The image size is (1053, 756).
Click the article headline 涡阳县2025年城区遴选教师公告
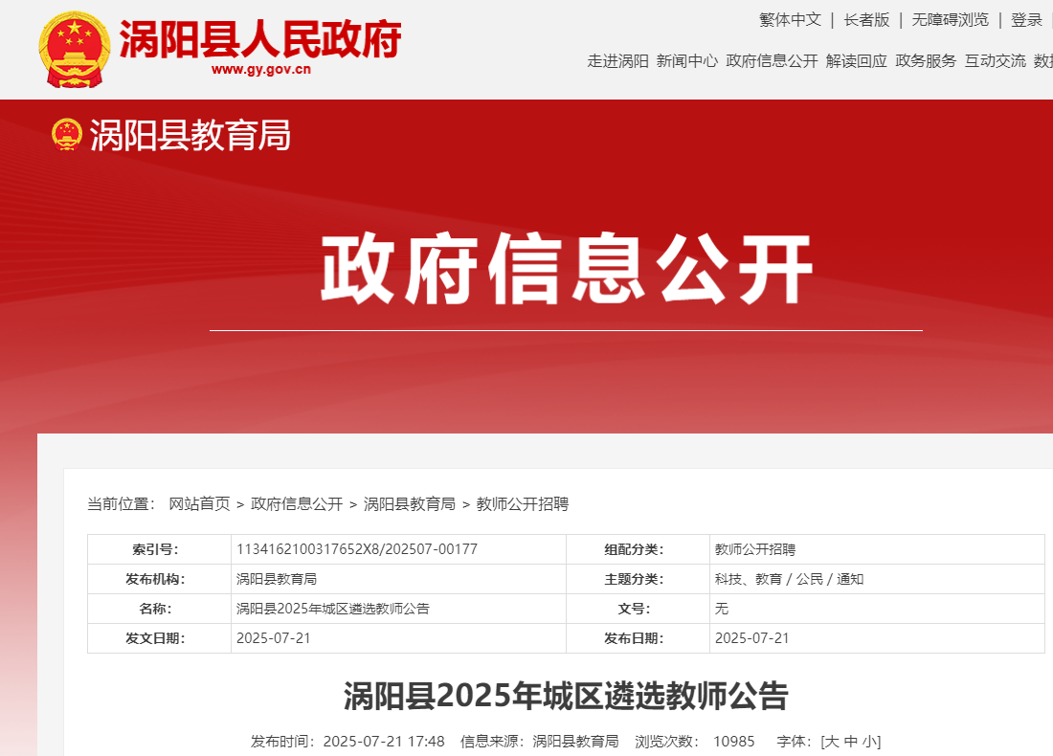pyautogui.click(x=566, y=696)
